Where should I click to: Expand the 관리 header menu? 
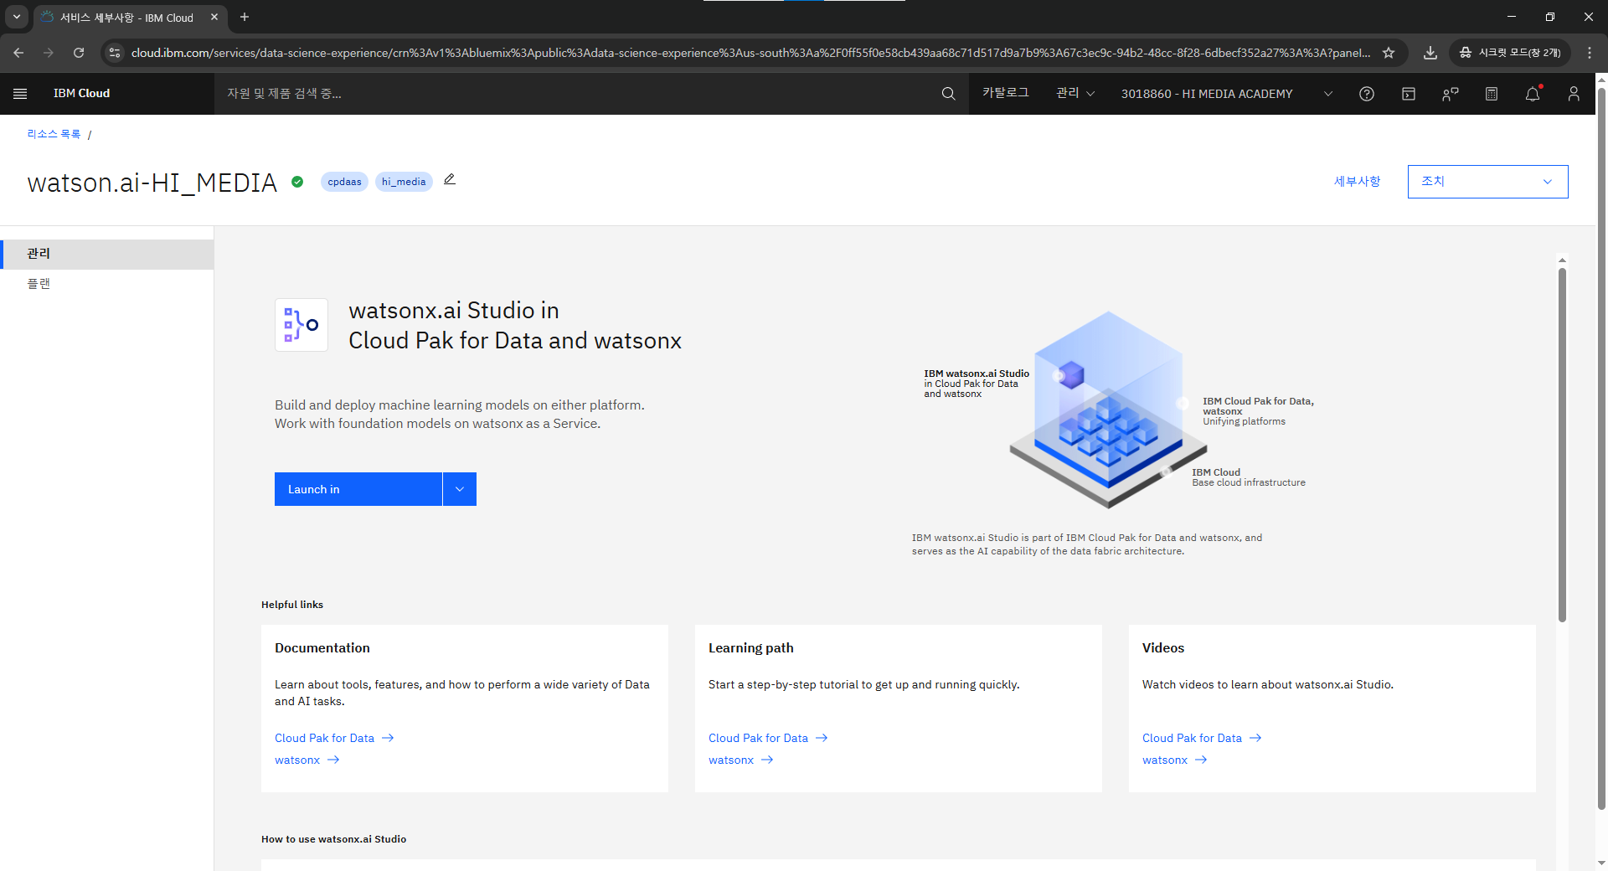[x=1075, y=94]
